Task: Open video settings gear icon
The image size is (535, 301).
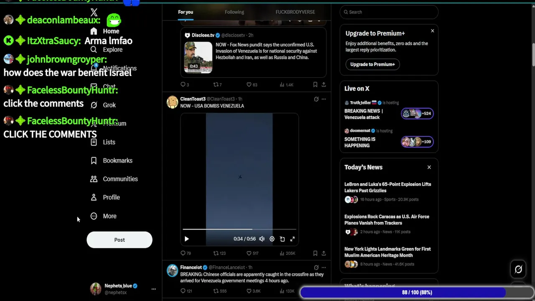Action: [x=272, y=239]
